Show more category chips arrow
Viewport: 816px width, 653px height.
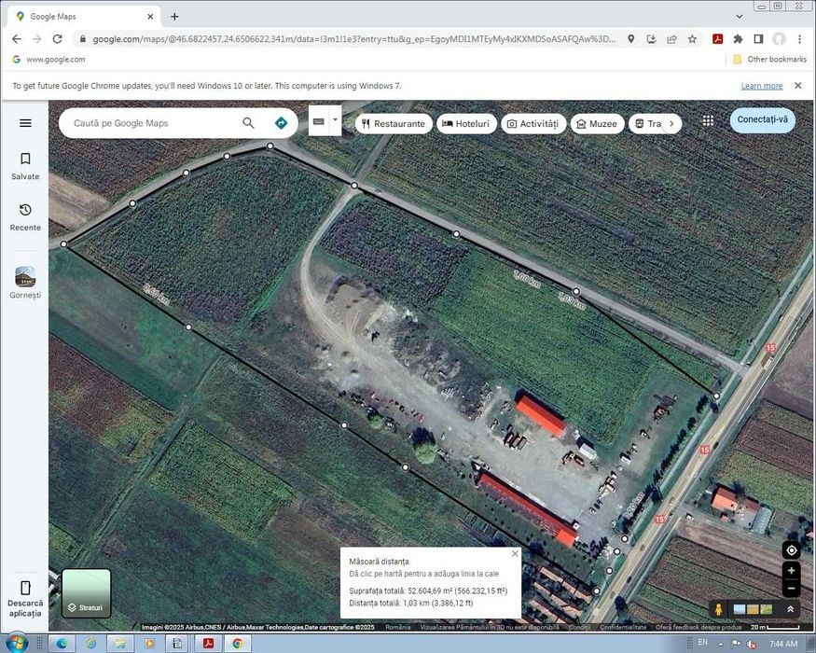point(671,124)
